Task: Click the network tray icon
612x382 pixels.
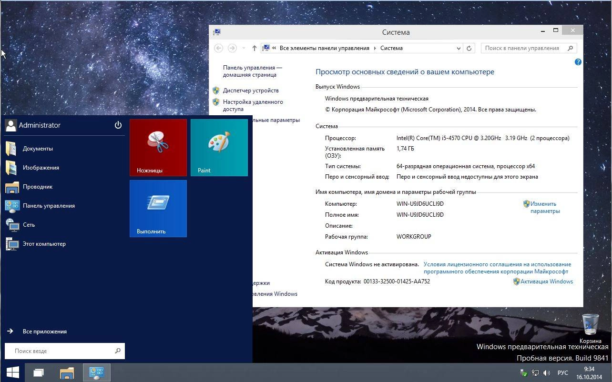Action: 535,373
